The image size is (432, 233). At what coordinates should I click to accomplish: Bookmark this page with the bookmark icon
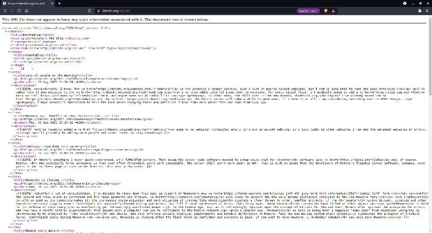(x=89, y=11)
